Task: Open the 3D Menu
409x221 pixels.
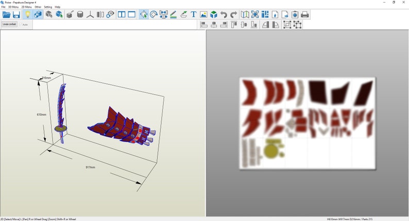Action: (x=13, y=7)
